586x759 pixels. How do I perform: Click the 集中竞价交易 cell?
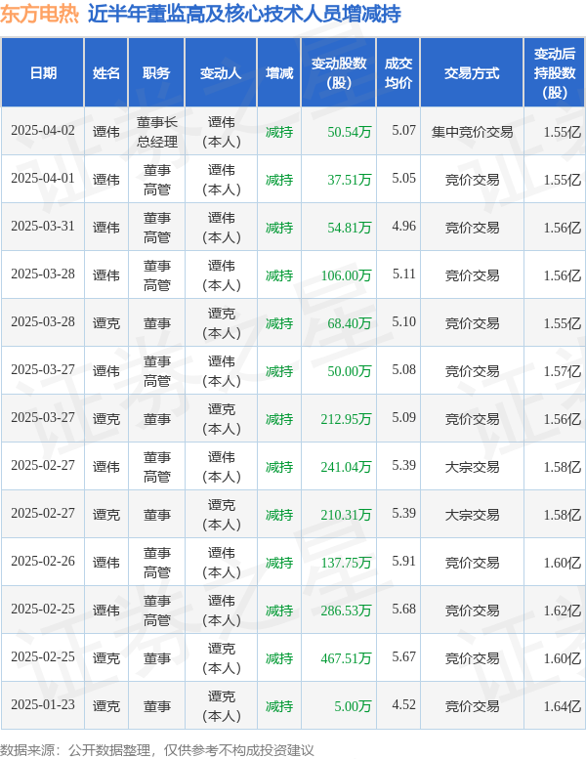point(472,132)
